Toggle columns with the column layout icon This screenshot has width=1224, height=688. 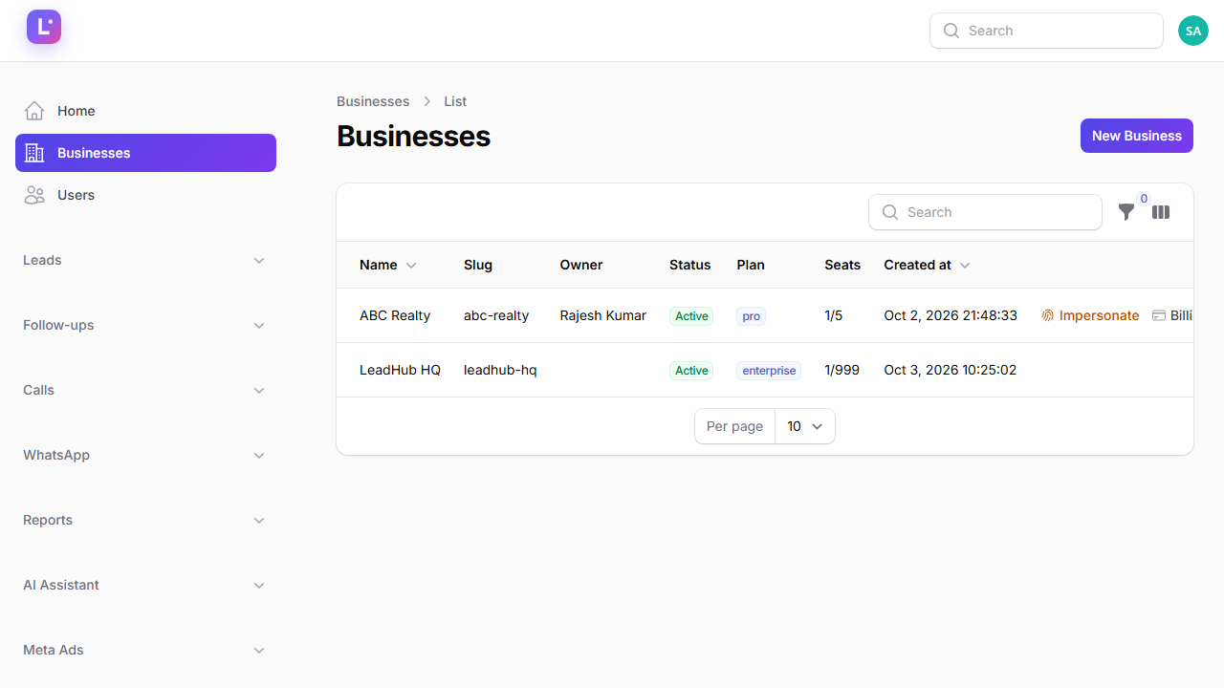click(x=1161, y=212)
